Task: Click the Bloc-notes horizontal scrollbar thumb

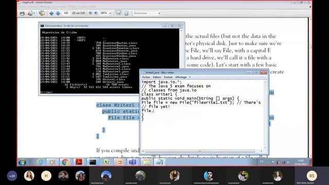Action: (200, 151)
